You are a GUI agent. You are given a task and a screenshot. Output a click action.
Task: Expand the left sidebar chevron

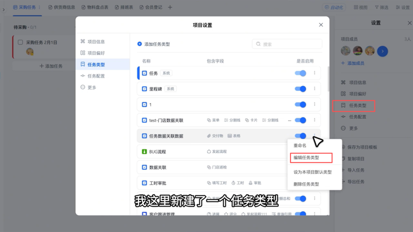pyautogui.click(x=3, y=10)
